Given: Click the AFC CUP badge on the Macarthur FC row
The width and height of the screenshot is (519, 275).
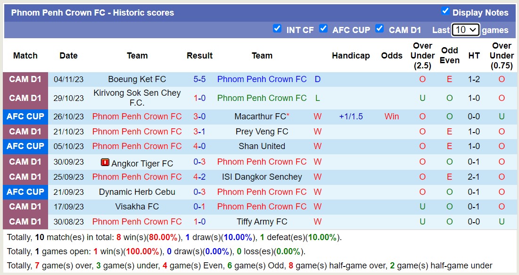Looking at the screenshot, I should [x=25, y=117].
